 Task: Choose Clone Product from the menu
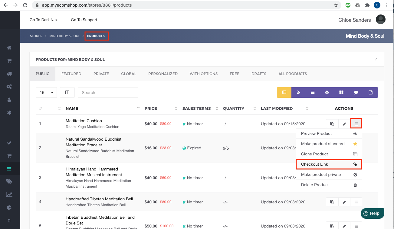coord(329,154)
